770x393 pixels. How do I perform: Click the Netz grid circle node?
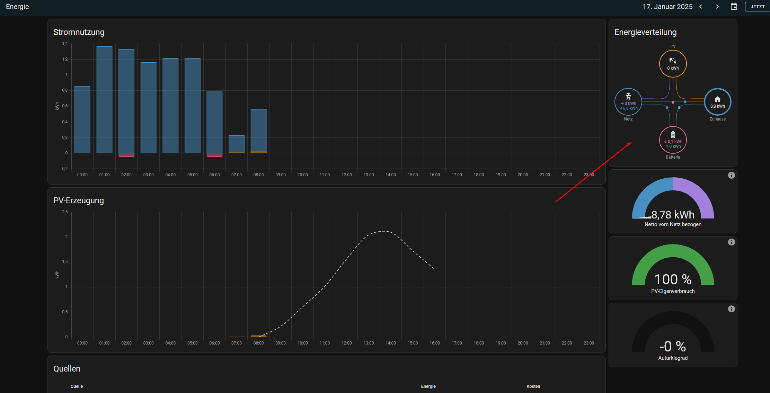tap(628, 102)
